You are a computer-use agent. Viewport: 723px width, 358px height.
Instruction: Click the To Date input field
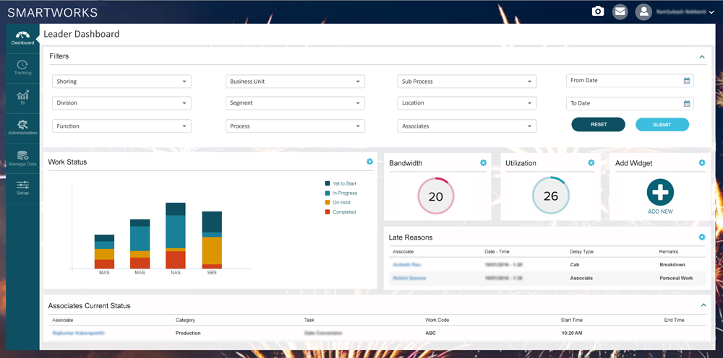pyautogui.click(x=625, y=103)
